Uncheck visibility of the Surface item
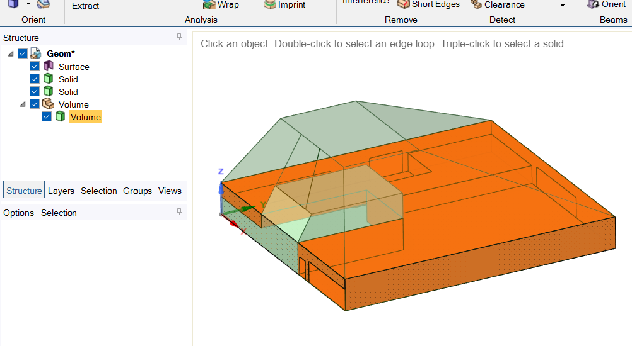 click(x=35, y=67)
